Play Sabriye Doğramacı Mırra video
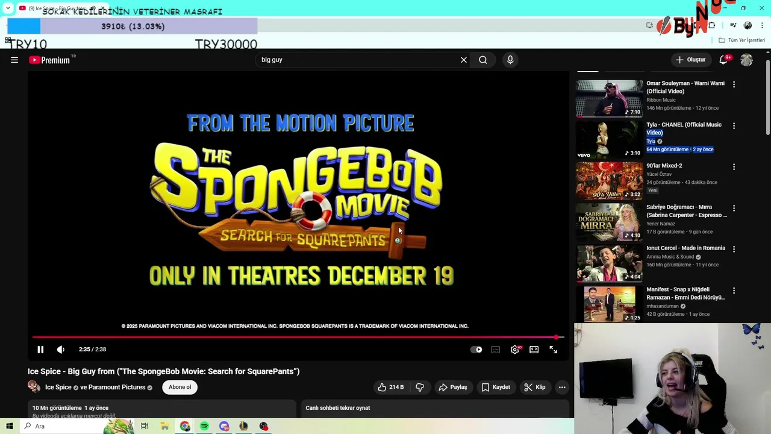 609,222
